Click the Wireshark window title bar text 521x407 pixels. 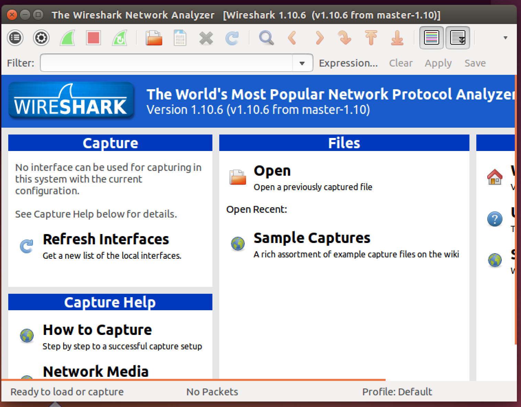[246, 15]
